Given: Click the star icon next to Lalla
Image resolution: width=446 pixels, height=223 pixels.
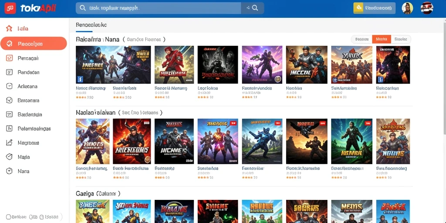Looking at the screenshot, I should 9,28.
